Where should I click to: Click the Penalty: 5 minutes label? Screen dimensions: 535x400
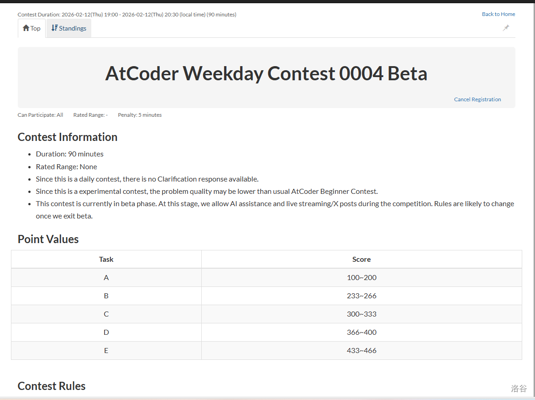(140, 115)
